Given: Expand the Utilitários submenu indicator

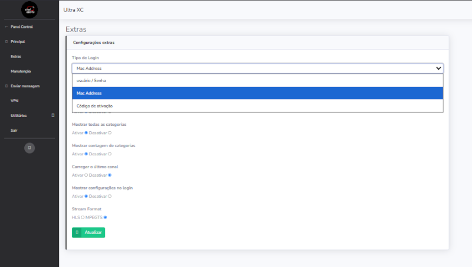Looking at the screenshot, I should pos(53,116).
